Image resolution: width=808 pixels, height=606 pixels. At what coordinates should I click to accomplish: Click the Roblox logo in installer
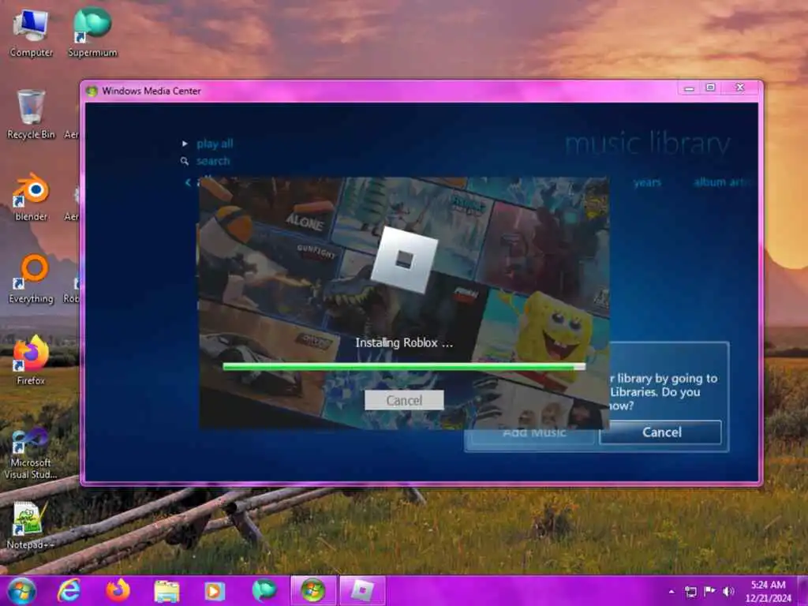click(405, 260)
